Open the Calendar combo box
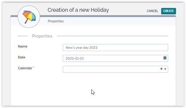The width and height of the screenshot is (186, 108). [116, 69]
